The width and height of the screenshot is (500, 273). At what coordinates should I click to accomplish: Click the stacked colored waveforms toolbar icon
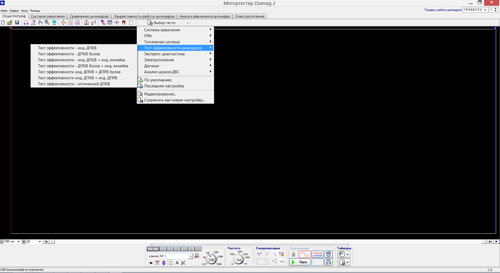click(70, 23)
